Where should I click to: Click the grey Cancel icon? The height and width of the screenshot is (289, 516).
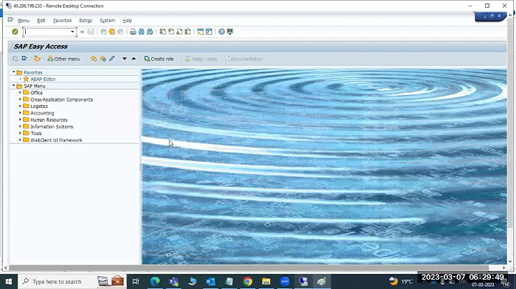tap(120, 31)
